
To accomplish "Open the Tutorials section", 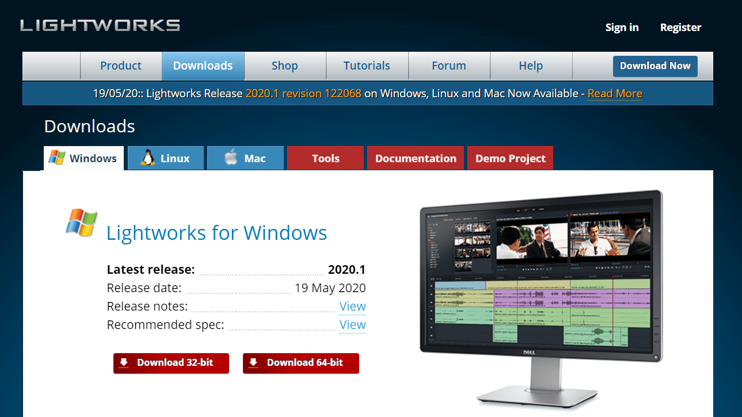I will (367, 66).
